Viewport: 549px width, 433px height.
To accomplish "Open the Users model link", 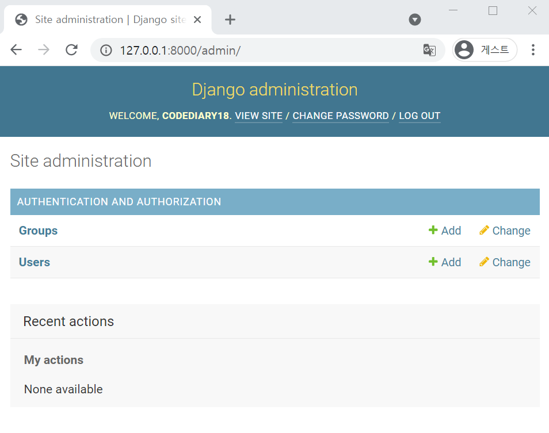I will tap(35, 262).
